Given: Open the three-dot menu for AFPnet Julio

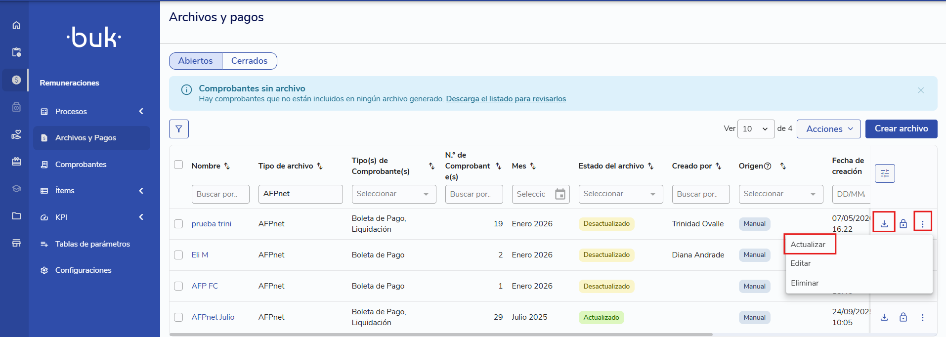Looking at the screenshot, I should (x=922, y=317).
